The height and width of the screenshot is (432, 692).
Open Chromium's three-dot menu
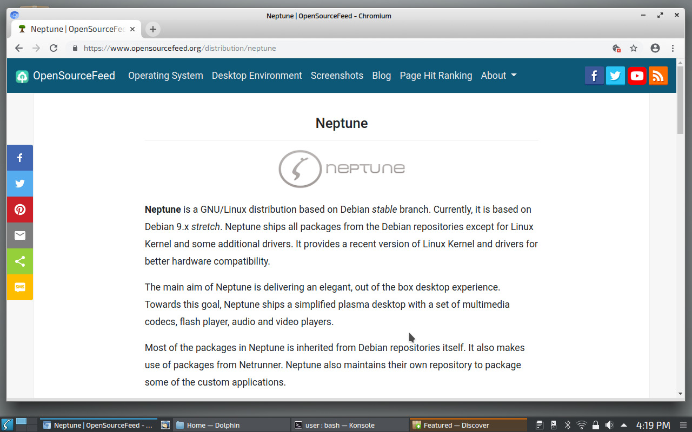(x=673, y=48)
